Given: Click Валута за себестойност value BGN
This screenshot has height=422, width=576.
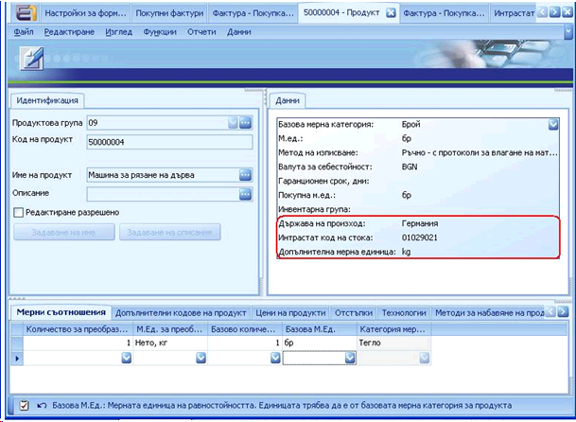Looking at the screenshot, I should (410, 167).
